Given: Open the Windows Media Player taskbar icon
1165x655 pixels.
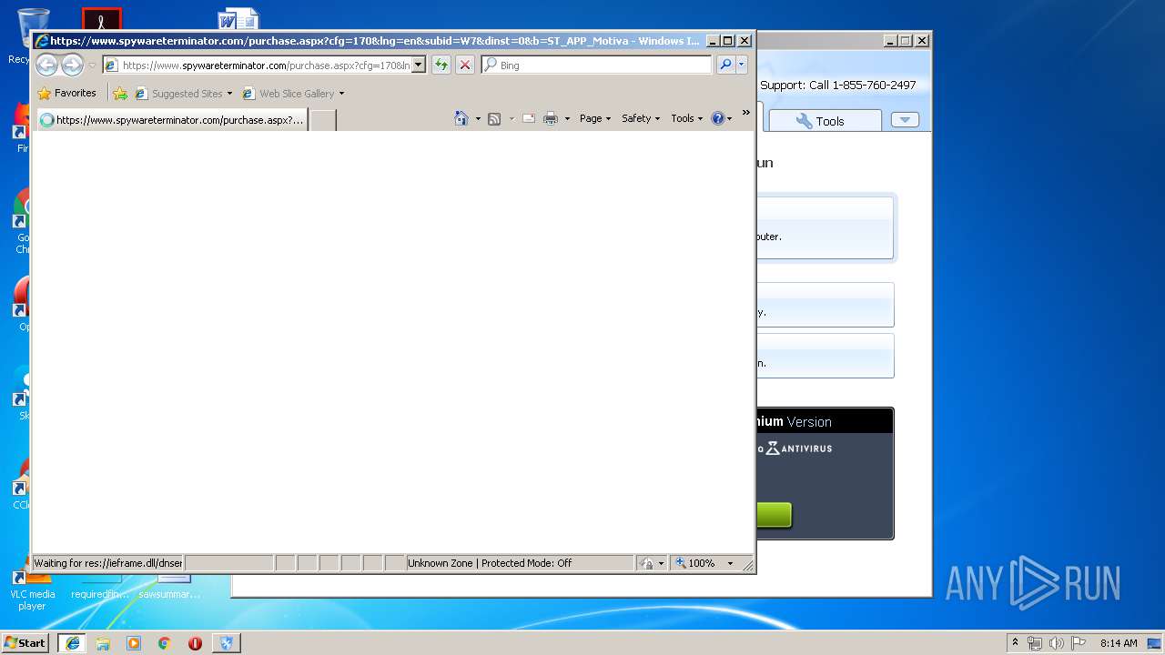Looking at the screenshot, I should (134, 643).
